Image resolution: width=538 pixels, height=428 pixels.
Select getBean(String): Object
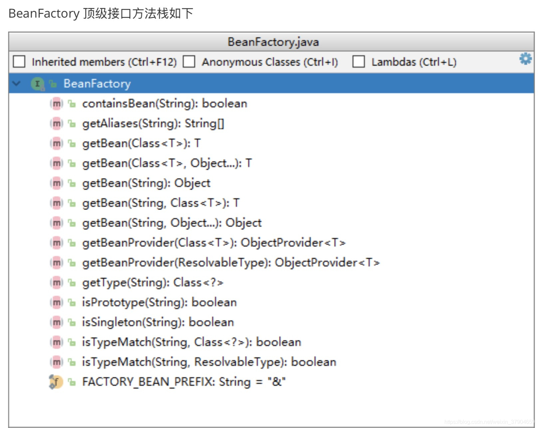[x=146, y=183]
